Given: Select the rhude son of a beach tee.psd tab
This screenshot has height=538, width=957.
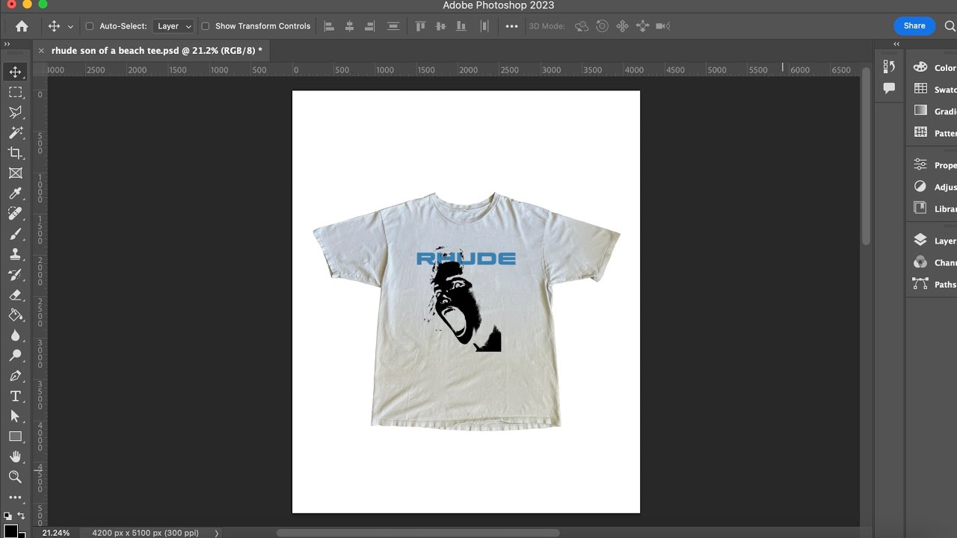Looking at the screenshot, I should 157,51.
